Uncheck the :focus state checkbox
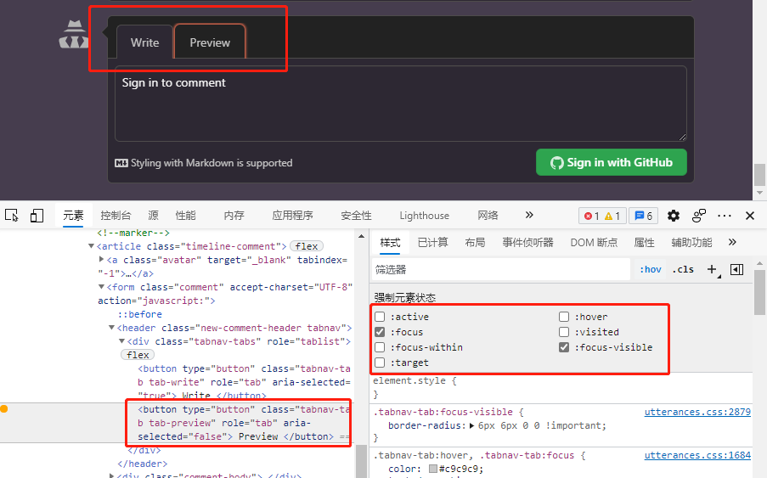767x478 pixels. click(x=380, y=332)
